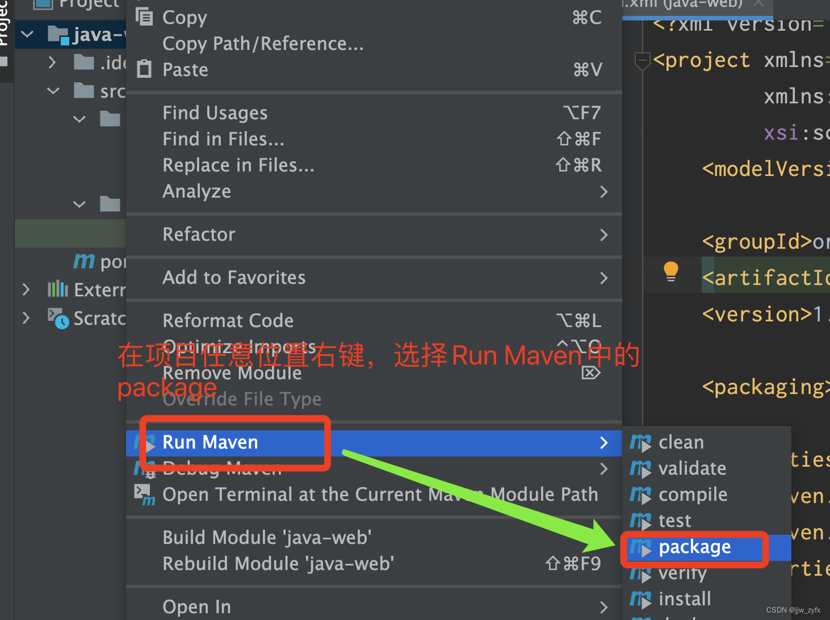Expand the .idea folder node
830x620 pixels.
click(x=52, y=62)
